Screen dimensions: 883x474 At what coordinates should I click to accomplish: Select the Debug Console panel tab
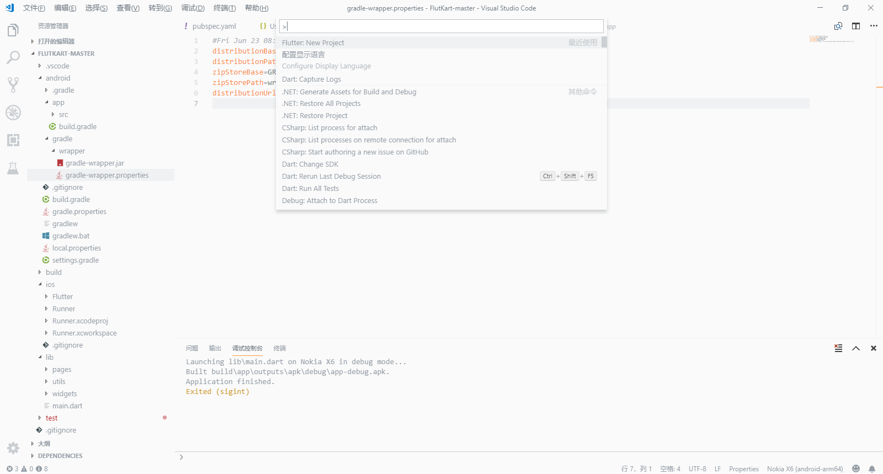click(247, 348)
